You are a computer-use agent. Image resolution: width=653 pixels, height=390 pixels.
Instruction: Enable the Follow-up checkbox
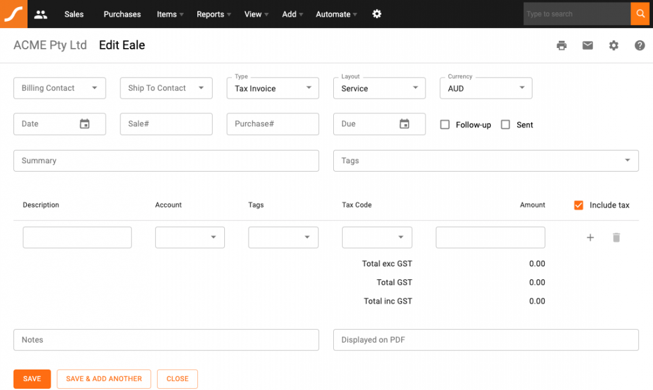(x=445, y=124)
